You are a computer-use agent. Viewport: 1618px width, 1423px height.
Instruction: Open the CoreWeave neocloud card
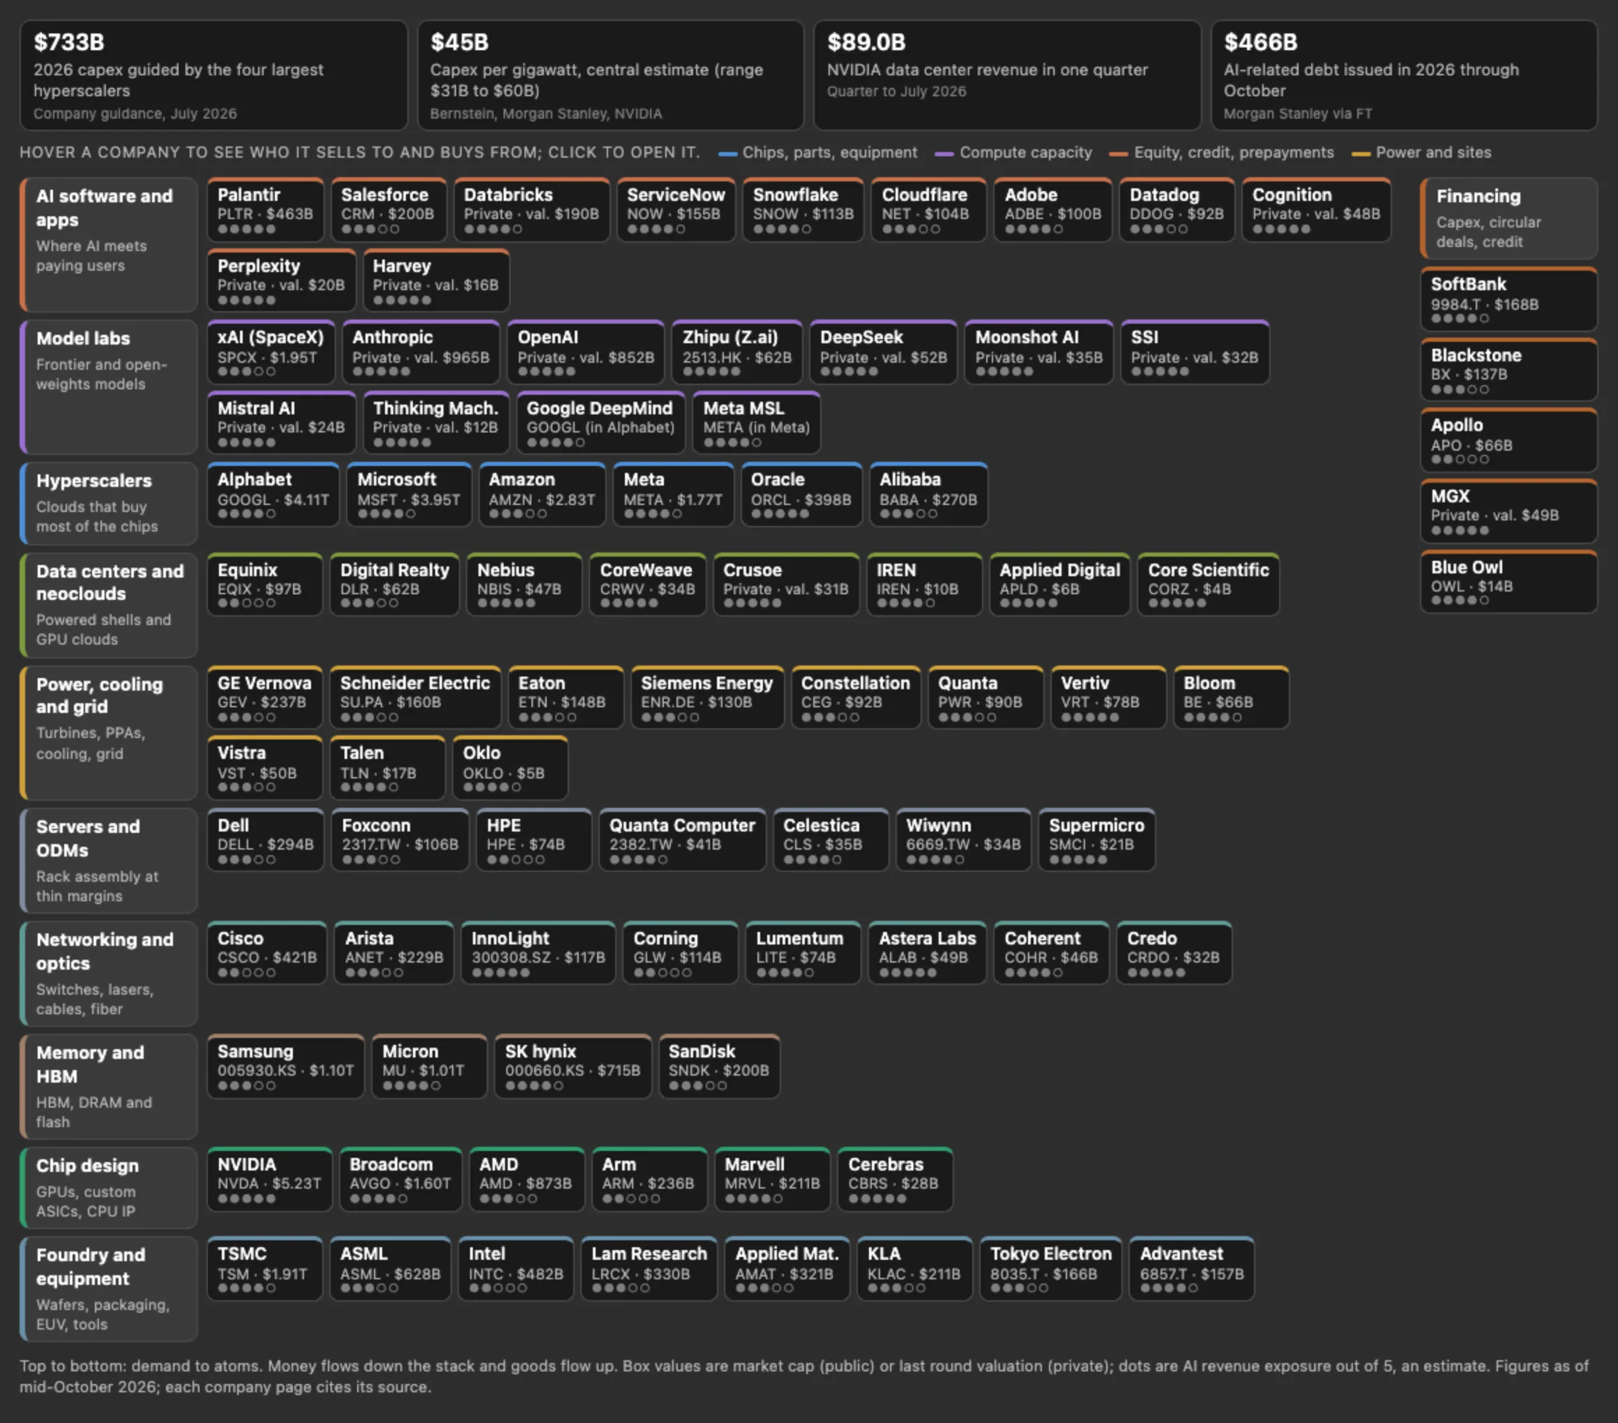[647, 585]
